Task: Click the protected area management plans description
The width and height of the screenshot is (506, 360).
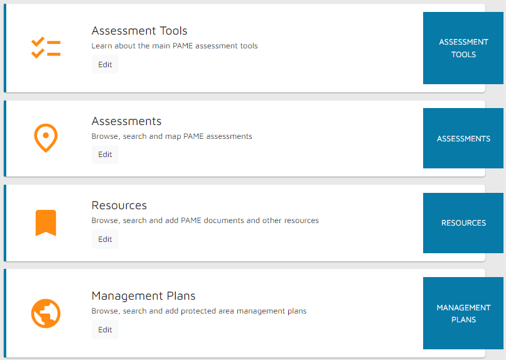Action: pyautogui.click(x=199, y=311)
